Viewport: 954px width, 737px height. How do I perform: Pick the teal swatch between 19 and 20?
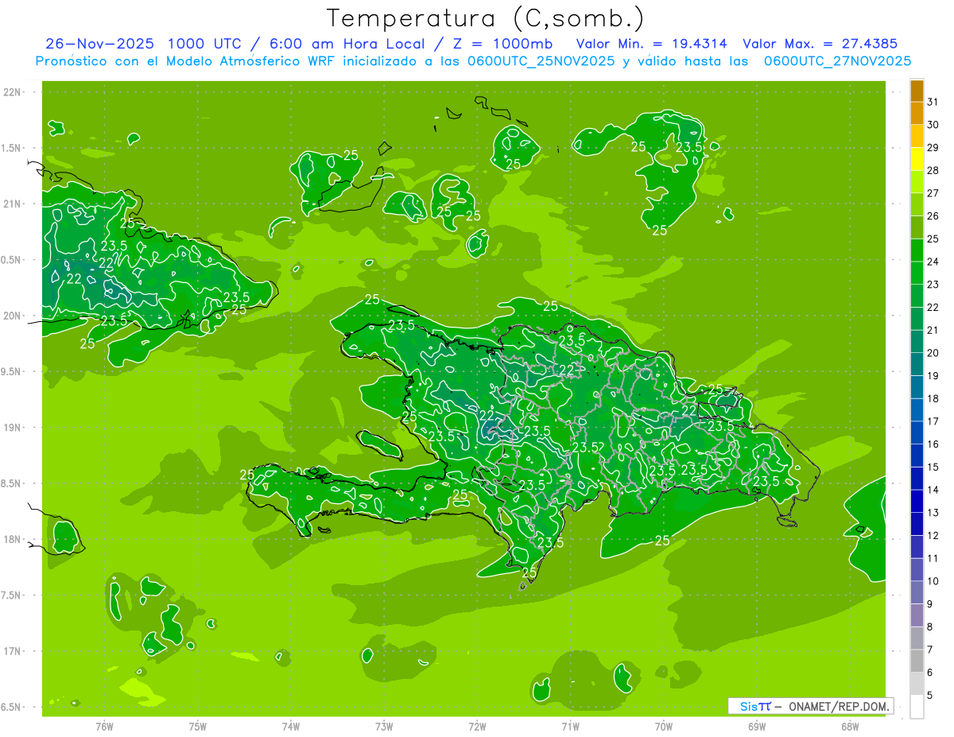pos(917,365)
